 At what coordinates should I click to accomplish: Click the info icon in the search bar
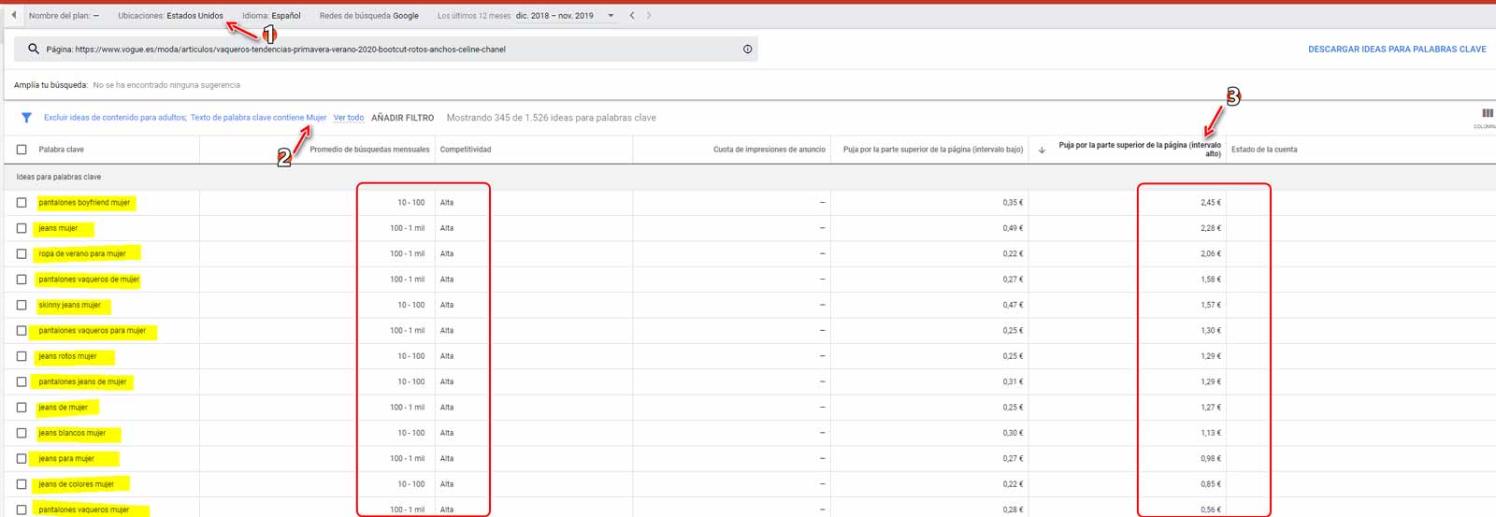pyautogui.click(x=747, y=50)
